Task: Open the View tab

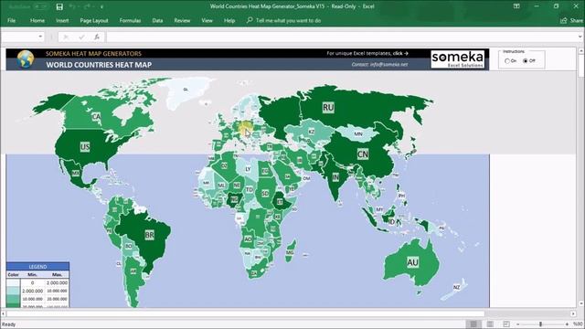Action: pyautogui.click(x=207, y=20)
